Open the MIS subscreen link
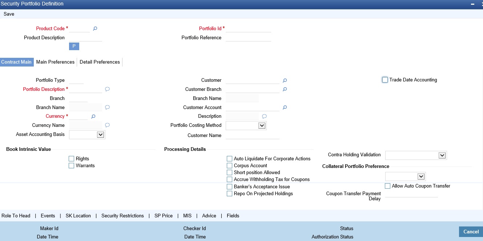483x241 pixels. [187, 216]
